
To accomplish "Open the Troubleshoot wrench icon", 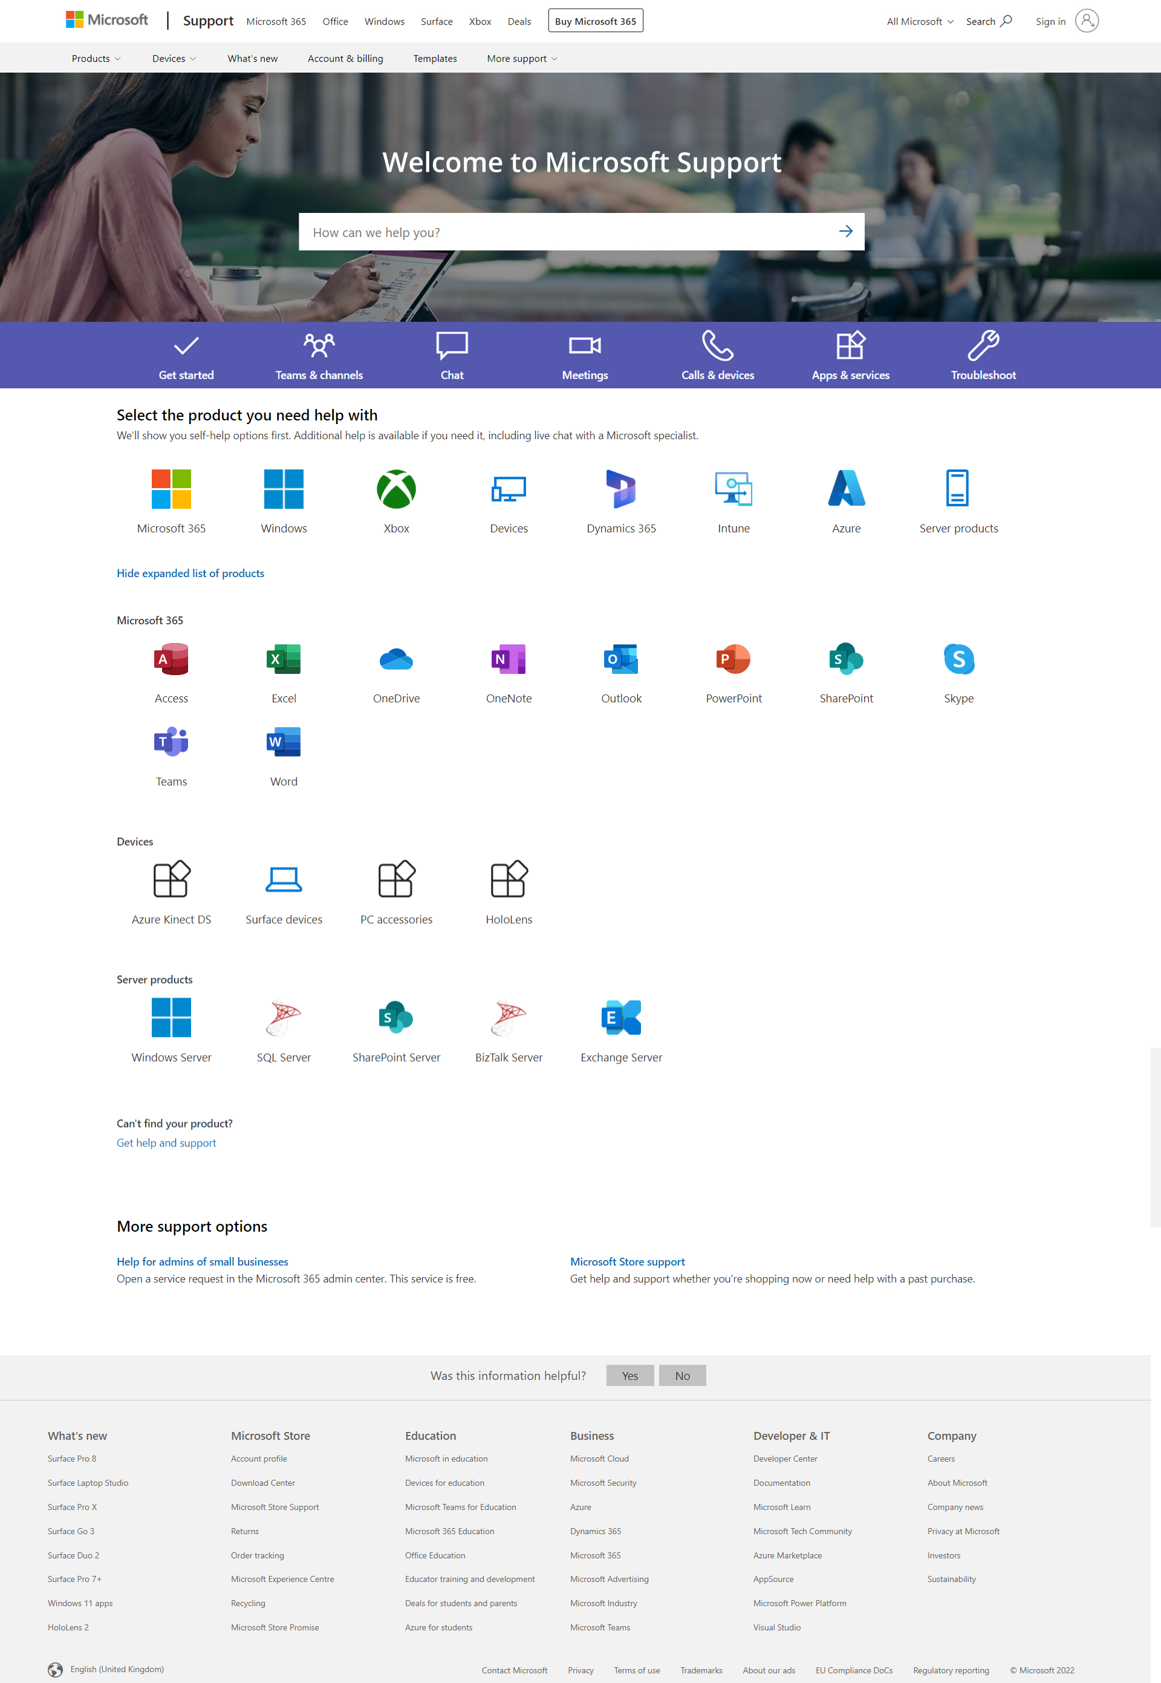I will tap(983, 345).
